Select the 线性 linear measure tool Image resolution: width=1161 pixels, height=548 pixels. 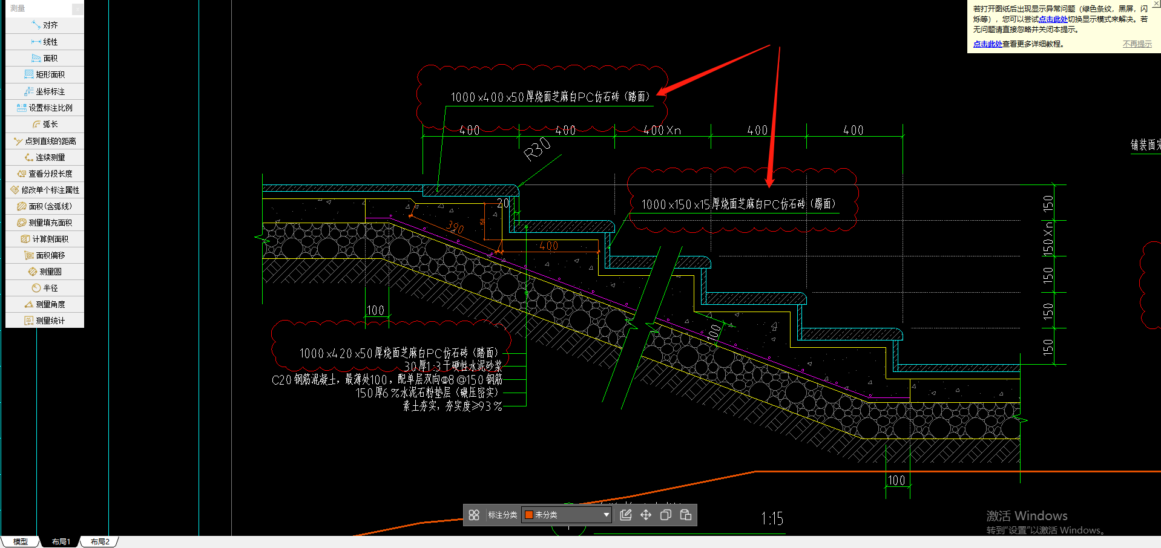(45, 42)
